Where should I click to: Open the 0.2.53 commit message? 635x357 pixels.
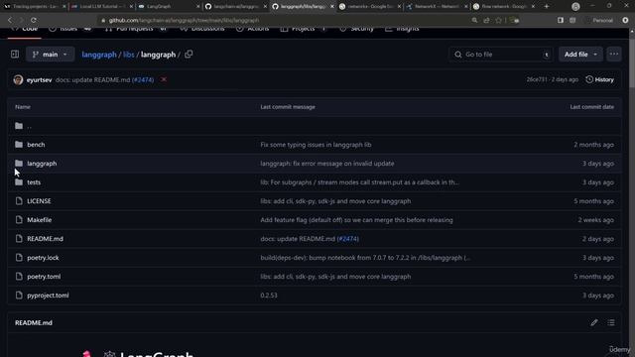[x=269, y=296]
